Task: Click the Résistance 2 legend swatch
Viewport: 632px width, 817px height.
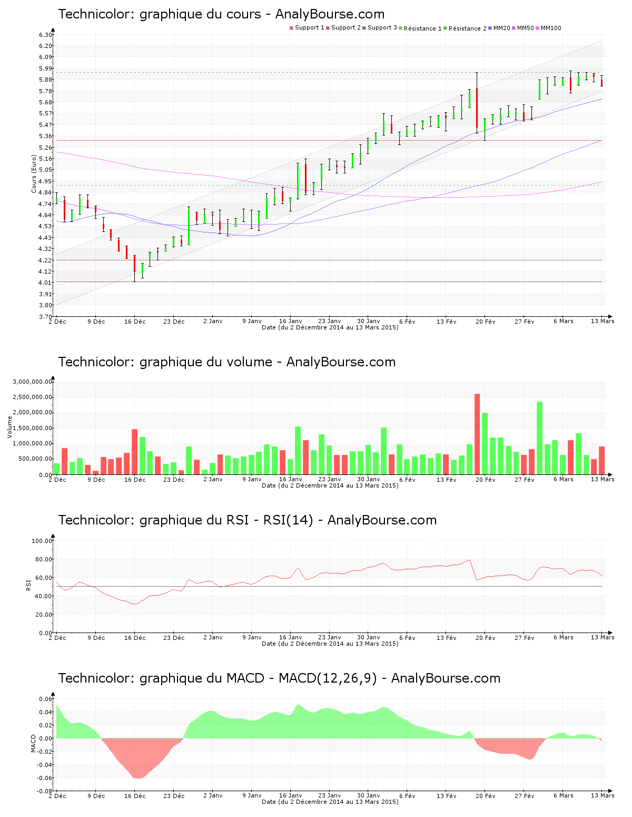Action: pos(445,28)
